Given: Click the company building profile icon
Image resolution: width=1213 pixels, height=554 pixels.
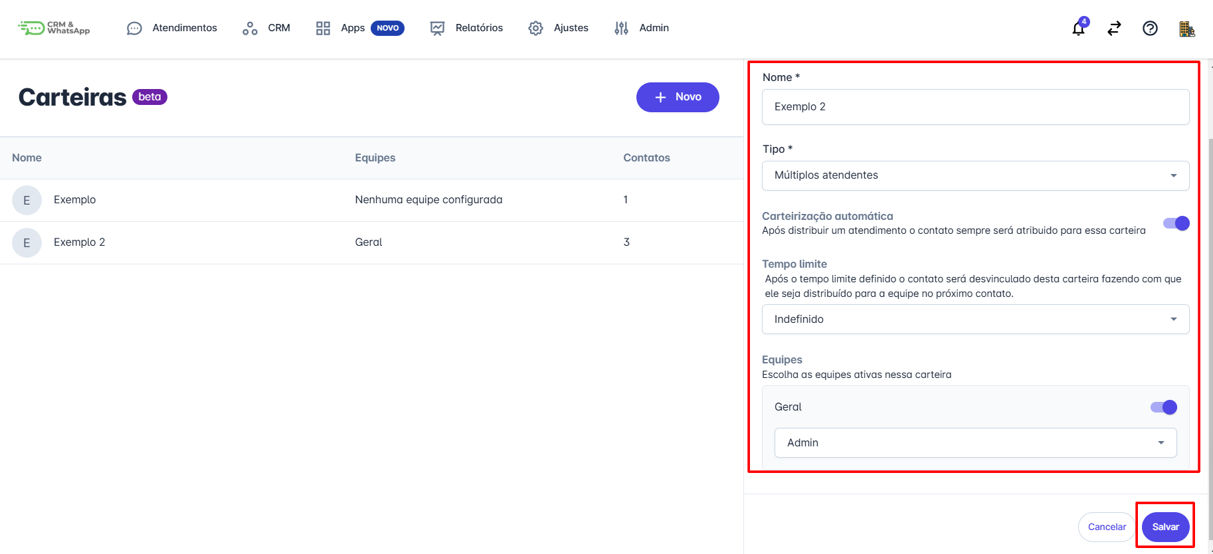Looking at the screenshot, I should click(1186, 29).
